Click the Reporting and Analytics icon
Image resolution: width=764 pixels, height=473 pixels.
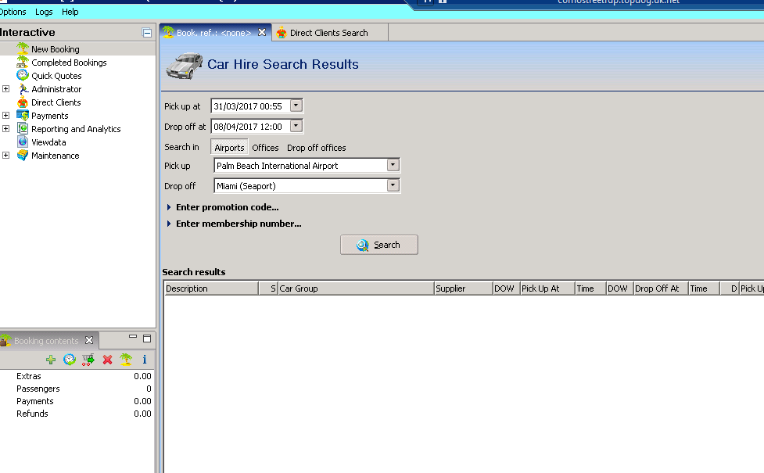(23, 128)
